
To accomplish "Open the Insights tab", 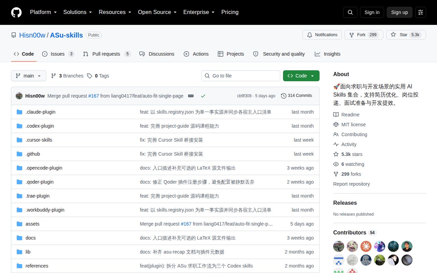I will 327,54.
